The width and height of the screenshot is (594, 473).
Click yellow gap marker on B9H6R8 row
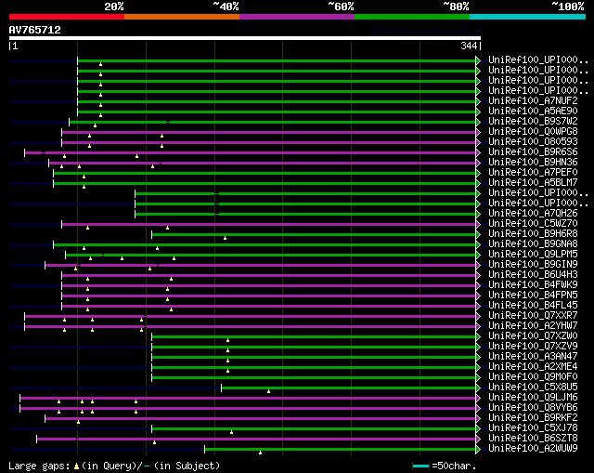click(225, 238)
